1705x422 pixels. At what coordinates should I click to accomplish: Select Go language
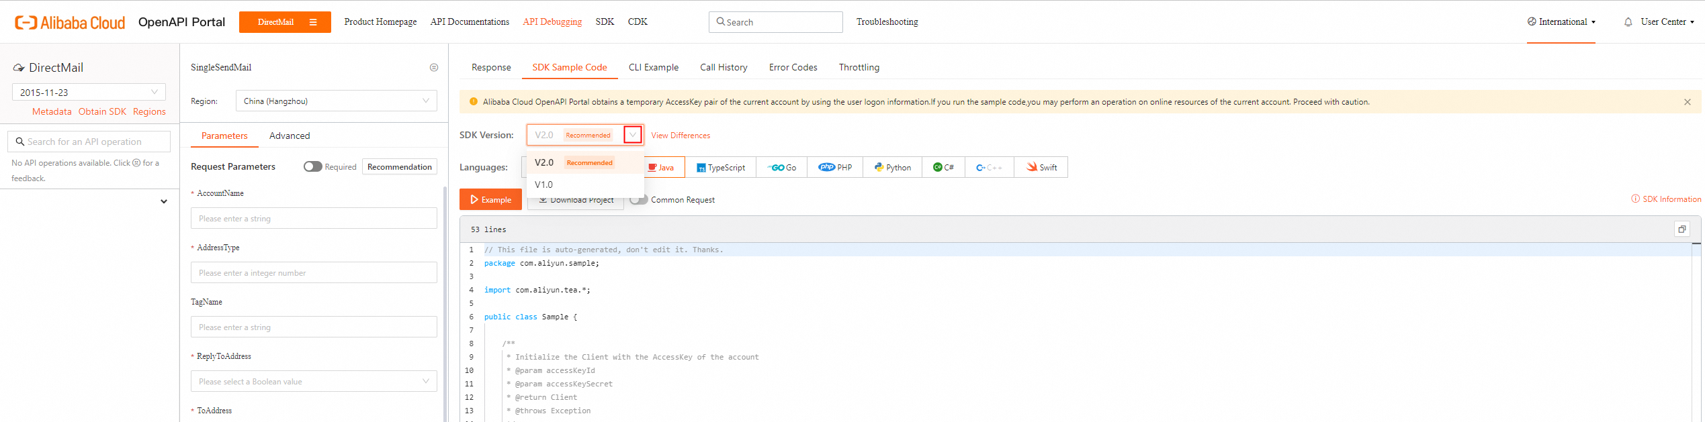782,167
